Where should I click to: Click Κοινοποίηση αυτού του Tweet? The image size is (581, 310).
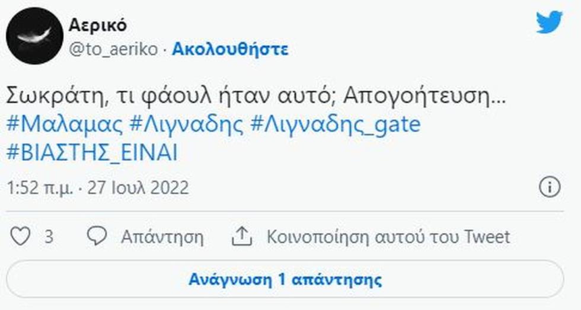coord(388,237)
